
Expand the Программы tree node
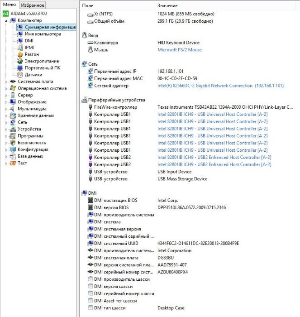coord(6,136)
